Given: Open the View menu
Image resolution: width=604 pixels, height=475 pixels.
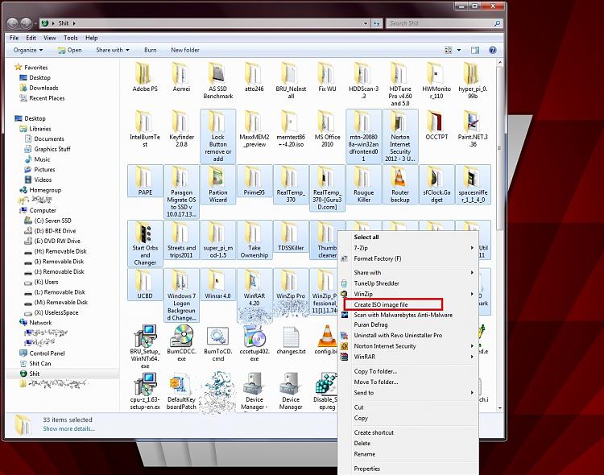Looking at the screenshot, I should (49, 38).
